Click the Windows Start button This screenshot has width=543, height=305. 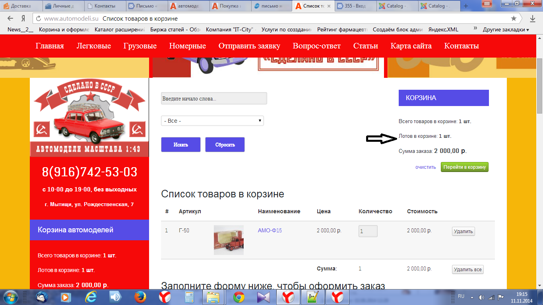coord(11,297)
